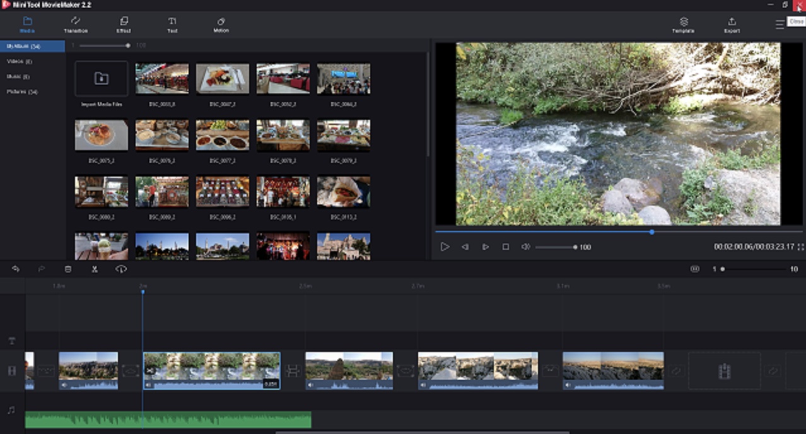Click the video track film icon
Image resolution: width=806 pixels, height=434 pixels.
point(11,370)
